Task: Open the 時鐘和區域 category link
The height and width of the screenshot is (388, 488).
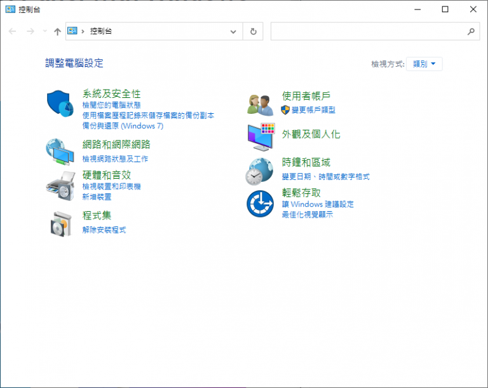Action: pyautogui.click(x=306, y=162)
